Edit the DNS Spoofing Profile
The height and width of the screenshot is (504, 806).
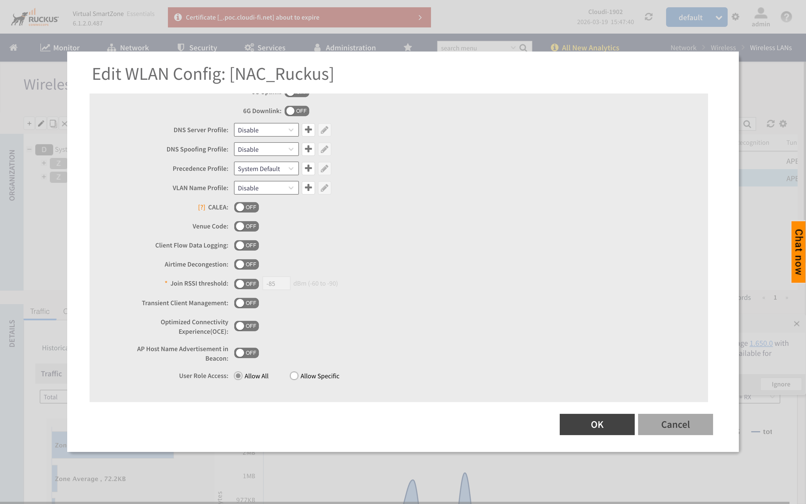click(x=324, y=149)
